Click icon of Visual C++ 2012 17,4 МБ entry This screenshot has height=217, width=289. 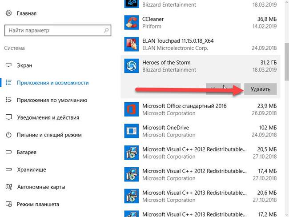point(132,174)
